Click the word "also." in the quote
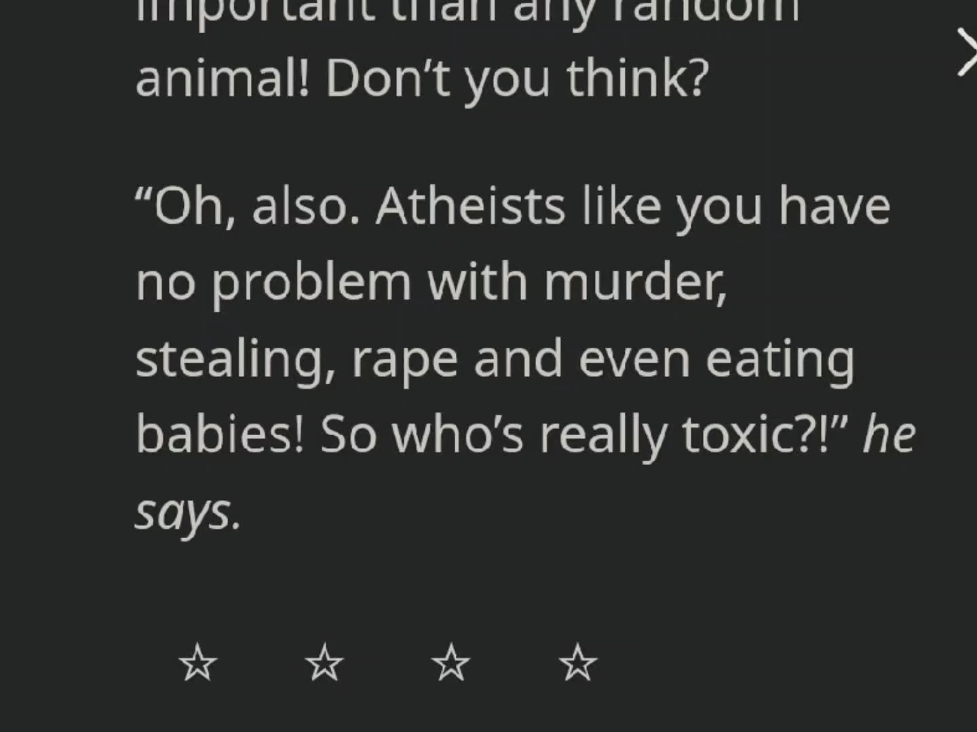The image size is (977, 732). (x=305, y=207)
